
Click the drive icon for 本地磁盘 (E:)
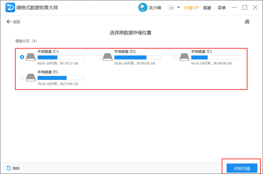point(185,57)
